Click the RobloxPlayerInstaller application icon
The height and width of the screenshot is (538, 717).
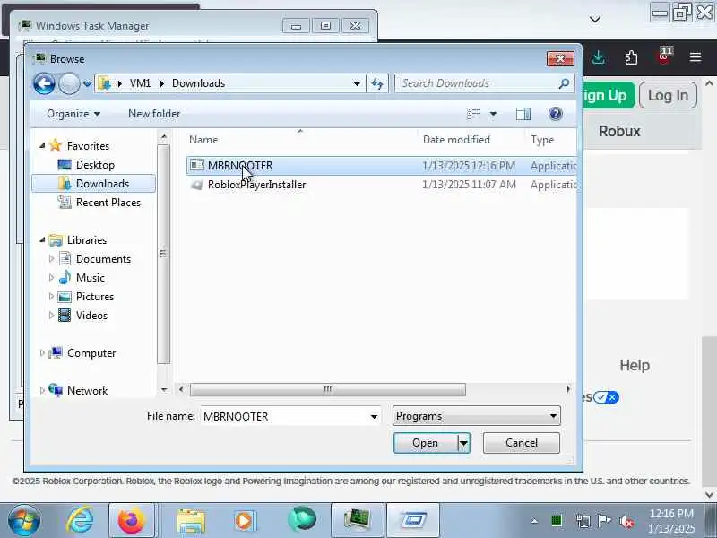pyautogui.click(x=196, y=185)
